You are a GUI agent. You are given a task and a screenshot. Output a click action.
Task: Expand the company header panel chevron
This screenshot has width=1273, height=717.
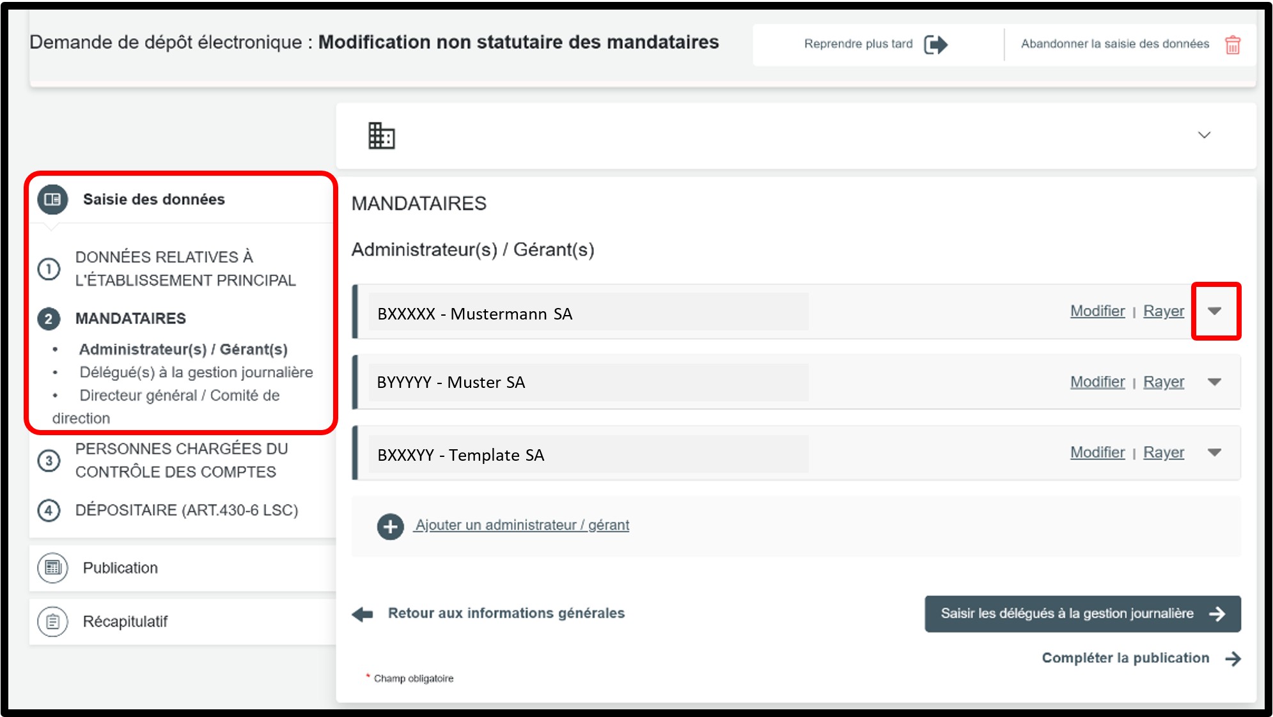pyautogui.click(x=1204, y=135)
